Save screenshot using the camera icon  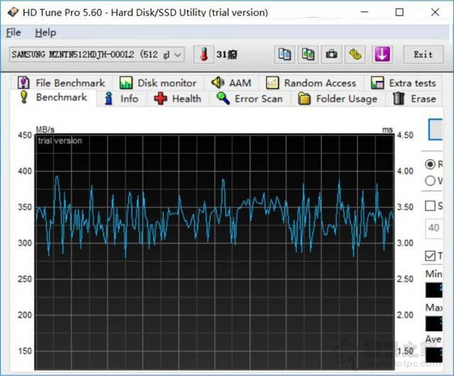331,54
